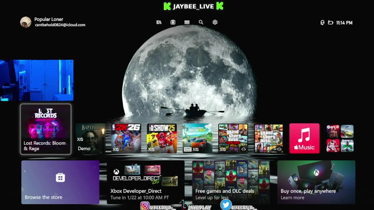The width and height of the screenshot is (374, 210).
Task: Click the 11:14 PM clock
Action: [344, 23]
